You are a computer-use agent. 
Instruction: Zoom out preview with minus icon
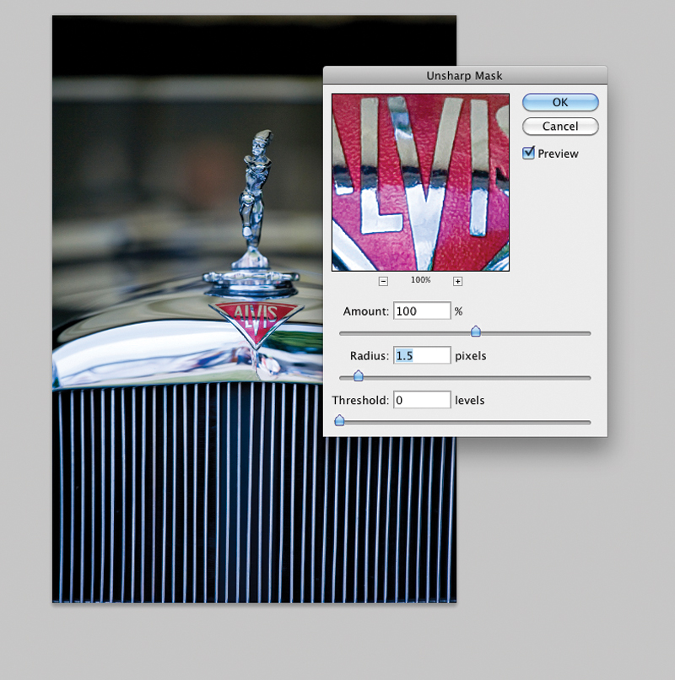point(383,282)
